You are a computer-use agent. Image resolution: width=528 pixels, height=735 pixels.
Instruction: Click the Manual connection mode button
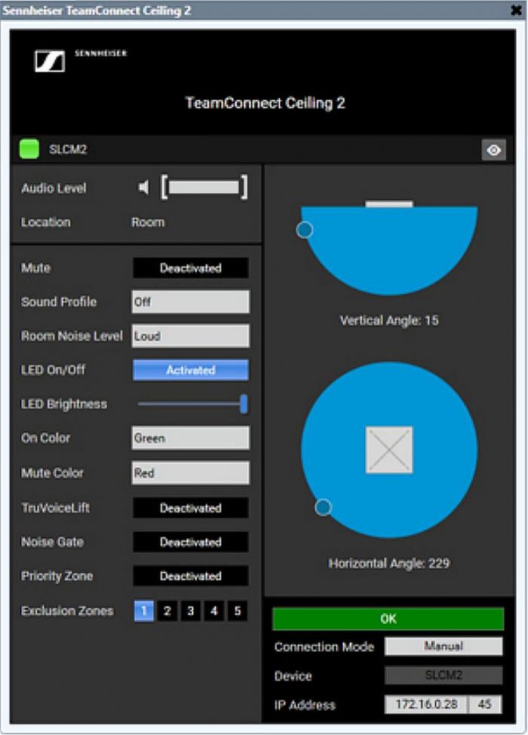coord(444,646)
